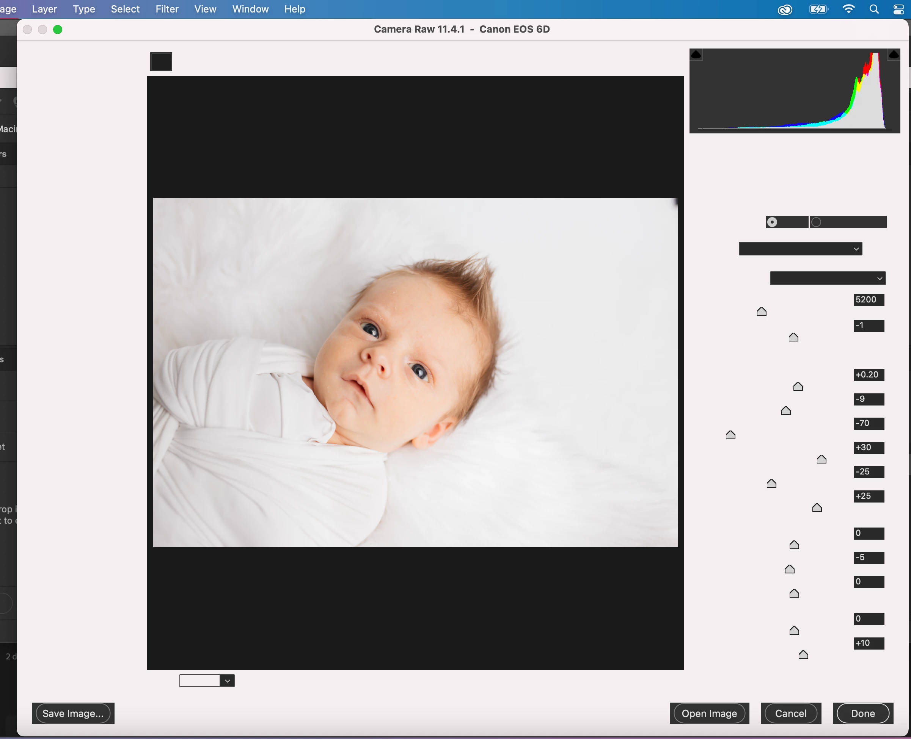Open the Wi-Fi status menu
Screen dimensions: 911x739
click(848, 9)
